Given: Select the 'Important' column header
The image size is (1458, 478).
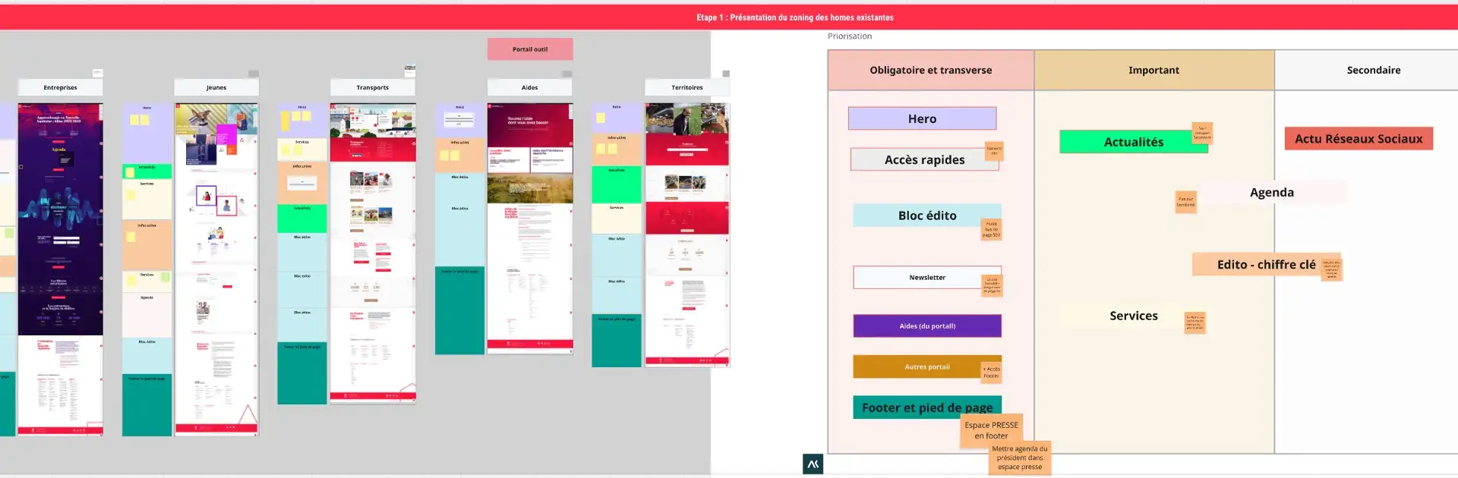Looking at the screenshot, I should [1154, 70].
